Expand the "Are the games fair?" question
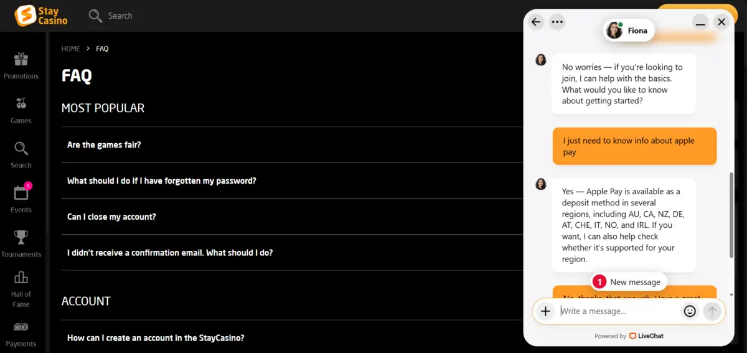Viewport: 747px width, 353px height. (x=293, y=145)
